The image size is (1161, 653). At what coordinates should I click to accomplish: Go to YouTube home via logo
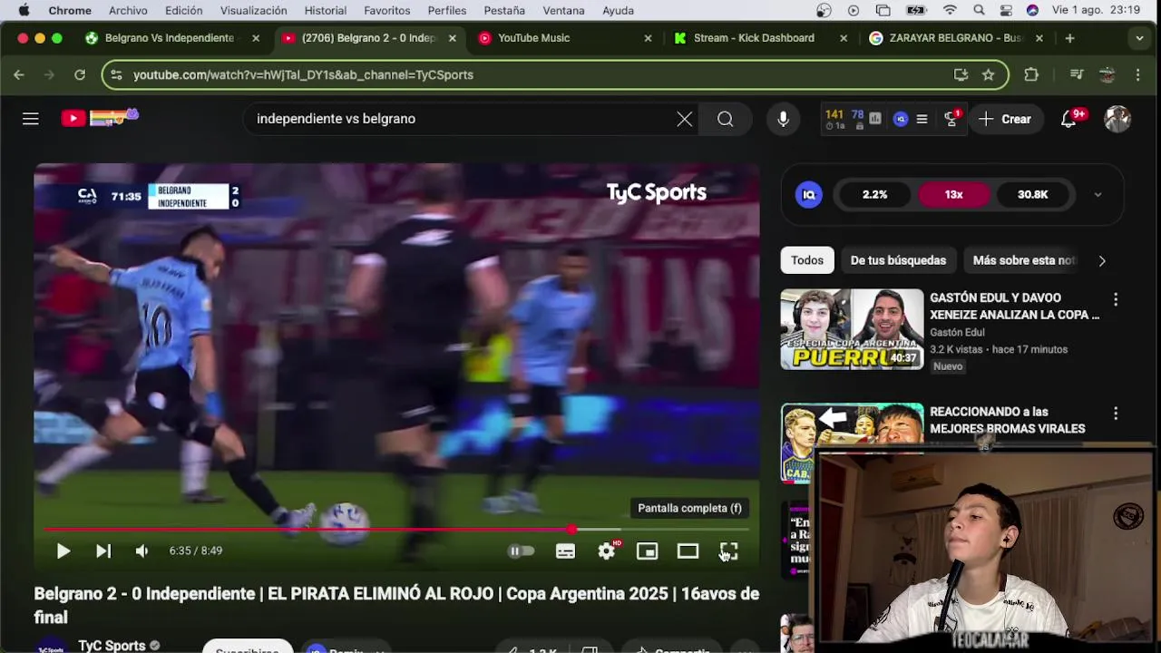click(x=100, y=118)
